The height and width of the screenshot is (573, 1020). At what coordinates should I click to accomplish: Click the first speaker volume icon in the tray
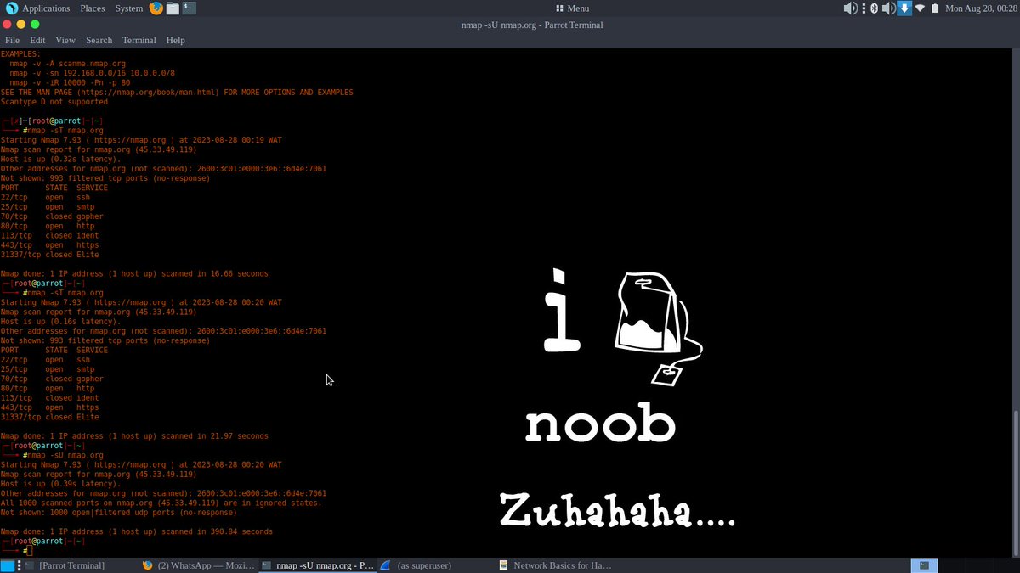850,8
